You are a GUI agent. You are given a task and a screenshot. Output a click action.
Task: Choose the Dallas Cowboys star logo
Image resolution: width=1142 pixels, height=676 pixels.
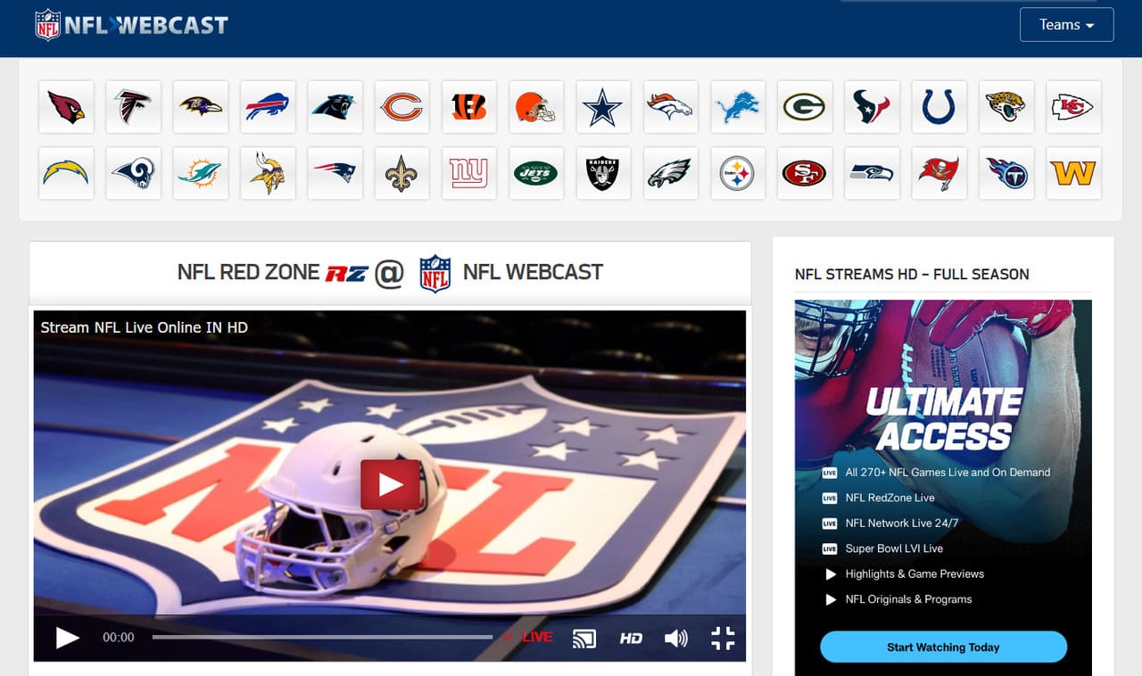pos(604,107)
